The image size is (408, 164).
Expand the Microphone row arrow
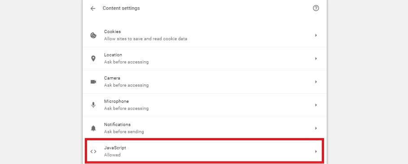(x=316, y=105)
